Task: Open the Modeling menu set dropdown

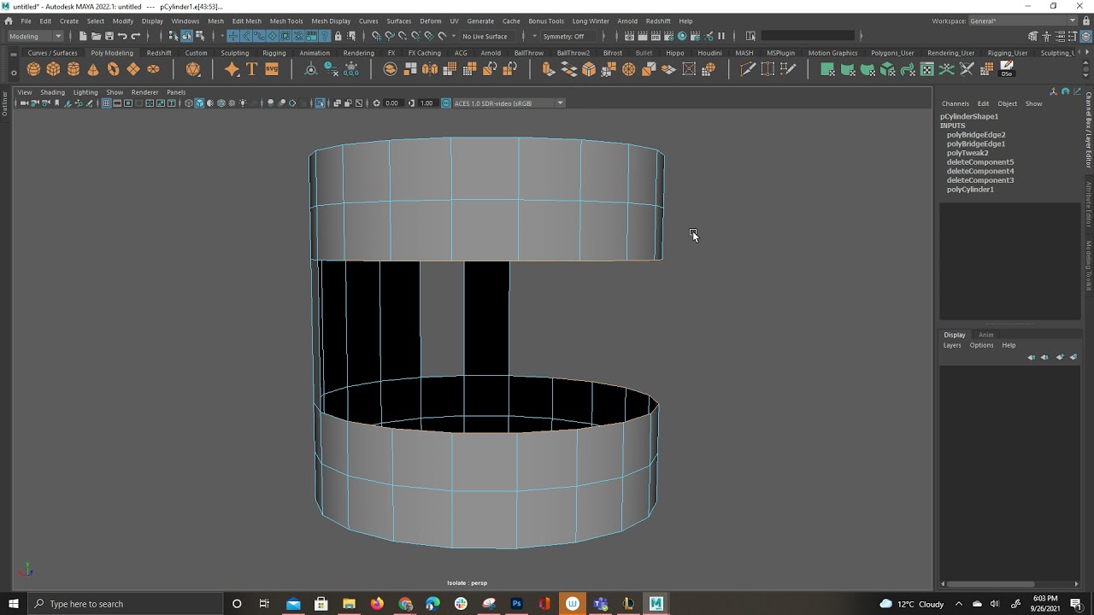Action: click(x=35, y=36)
